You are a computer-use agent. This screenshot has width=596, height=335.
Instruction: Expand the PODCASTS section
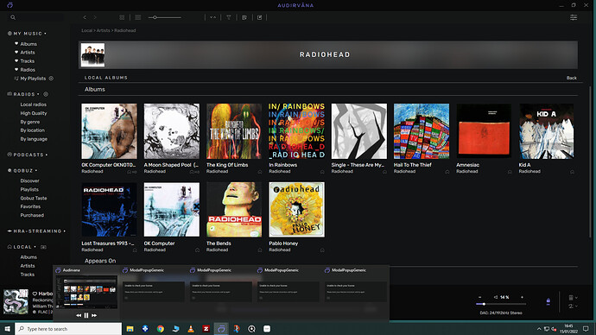[47, 155]
